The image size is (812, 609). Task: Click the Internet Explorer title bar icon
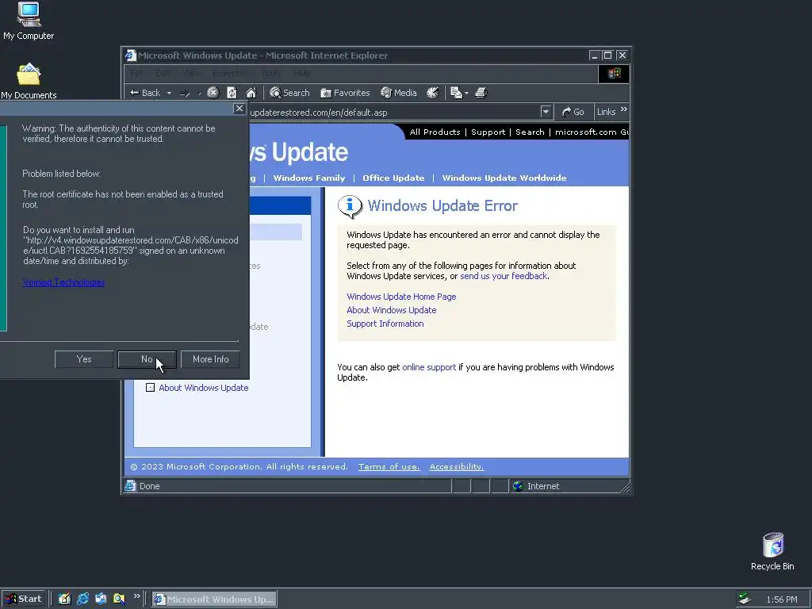[x=131, y=56]
